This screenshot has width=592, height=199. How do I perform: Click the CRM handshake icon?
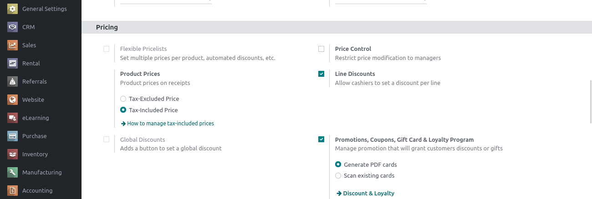coord(13,27)
